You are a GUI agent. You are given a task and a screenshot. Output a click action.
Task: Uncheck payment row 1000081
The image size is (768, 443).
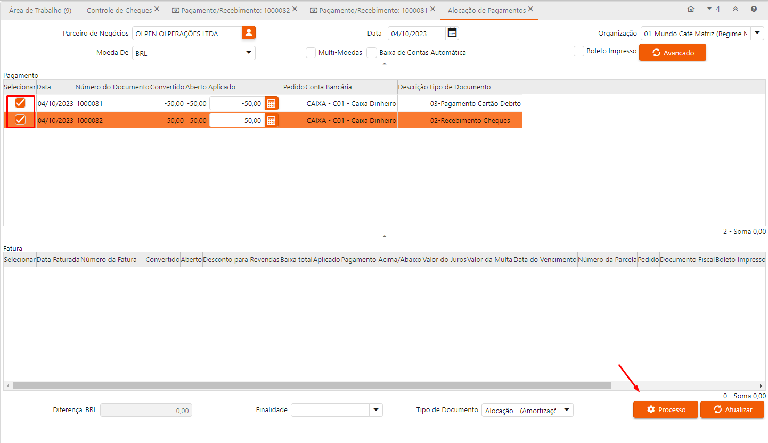[20, 103]
